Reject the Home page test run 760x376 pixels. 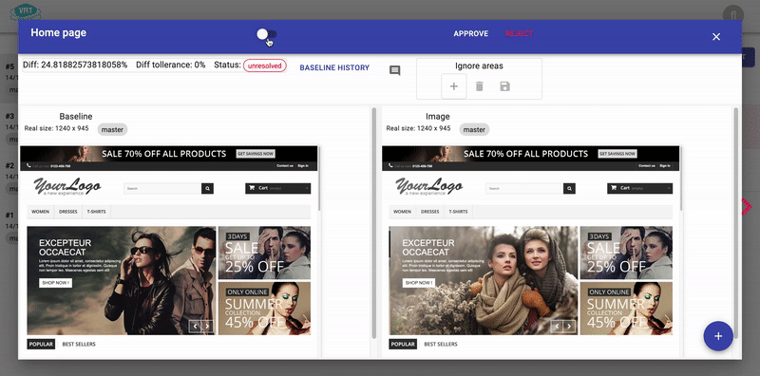point(519,33)
